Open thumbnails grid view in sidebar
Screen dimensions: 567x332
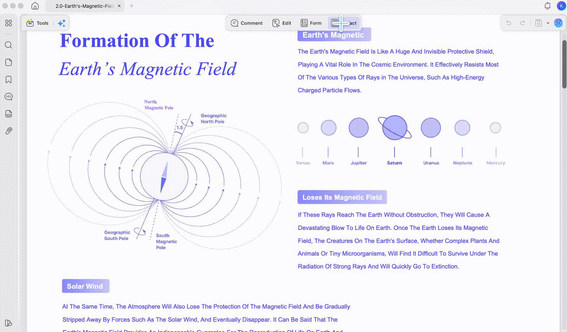pyautogui.click(x=9, y=23)
